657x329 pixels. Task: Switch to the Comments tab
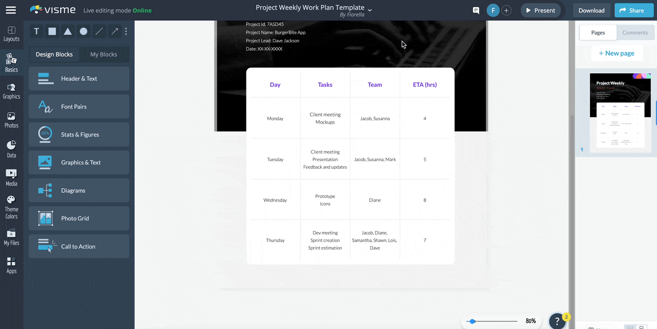pos(635,33)
